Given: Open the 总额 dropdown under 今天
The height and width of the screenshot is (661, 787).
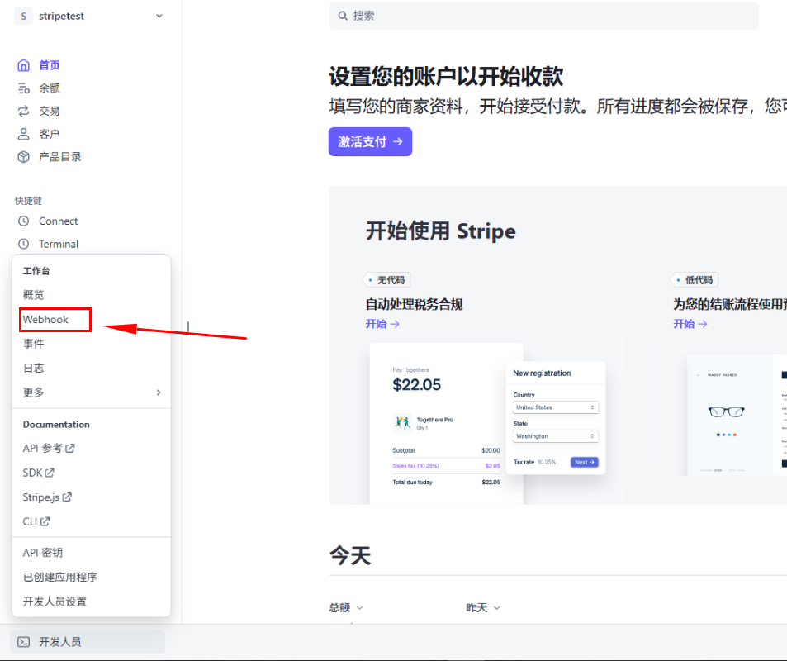Looking at the screenshot, I should click(x=347, y=608).
